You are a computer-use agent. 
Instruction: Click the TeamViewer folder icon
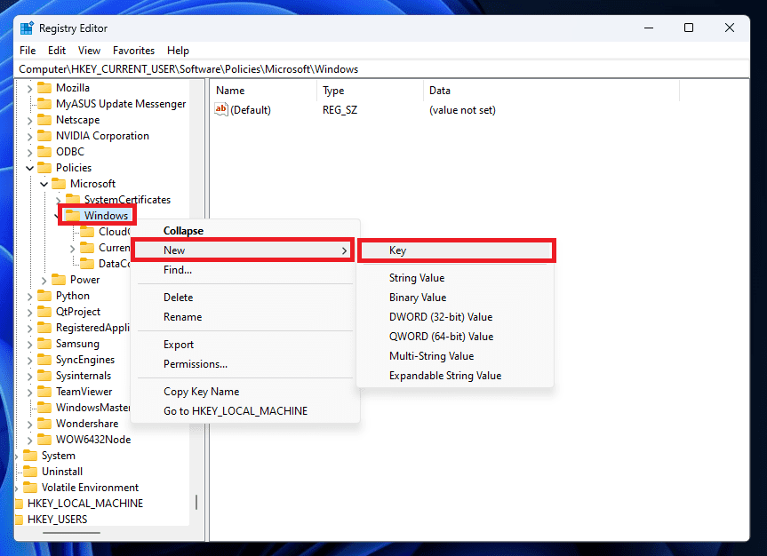45,392
